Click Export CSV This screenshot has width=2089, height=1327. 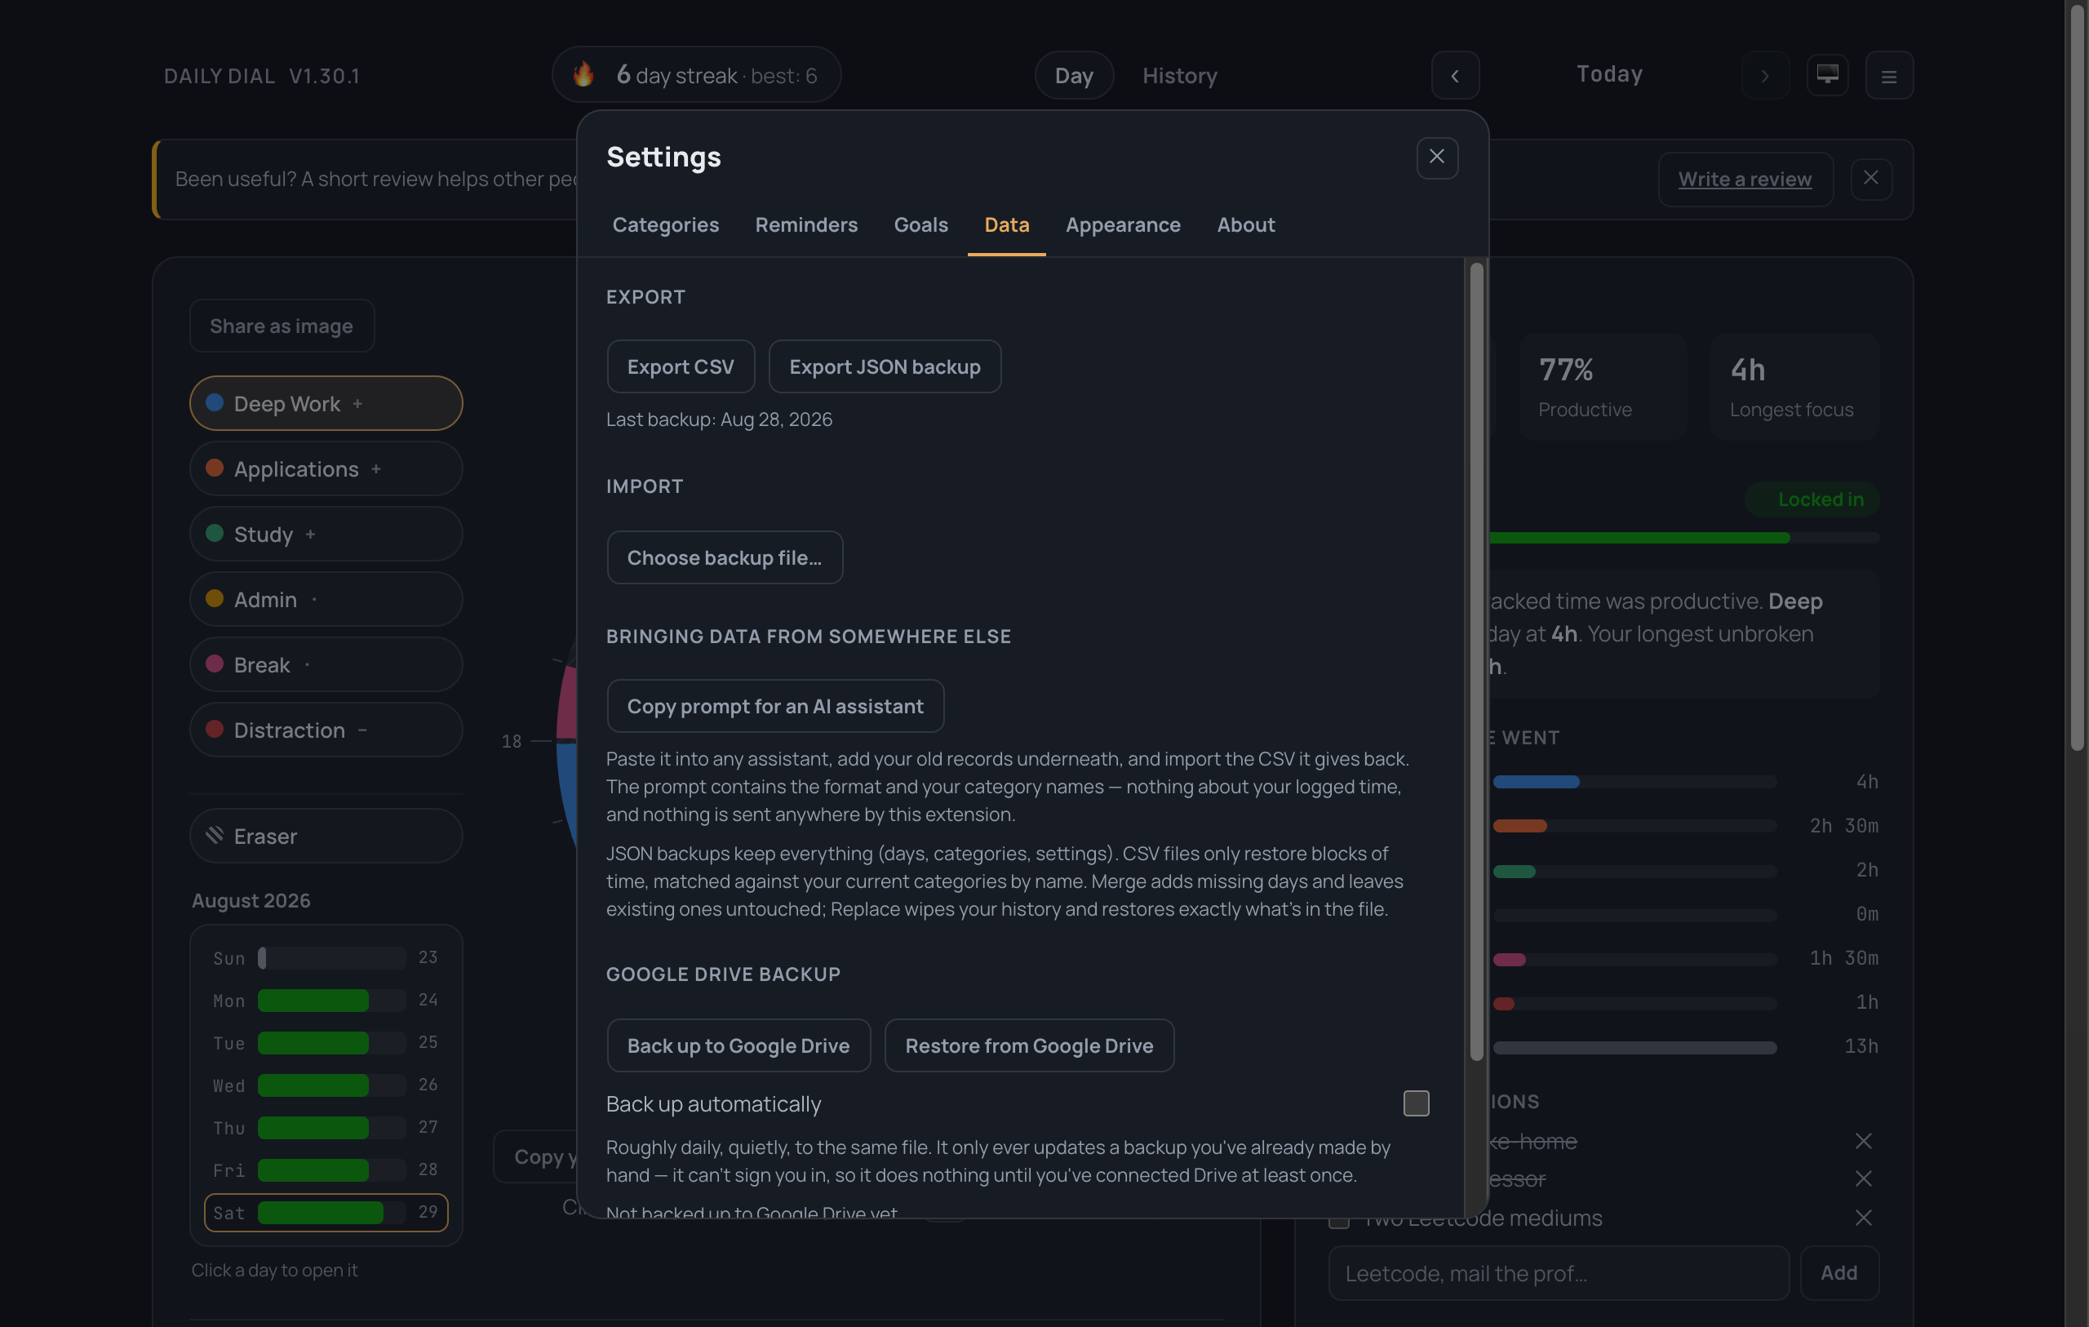680,366
